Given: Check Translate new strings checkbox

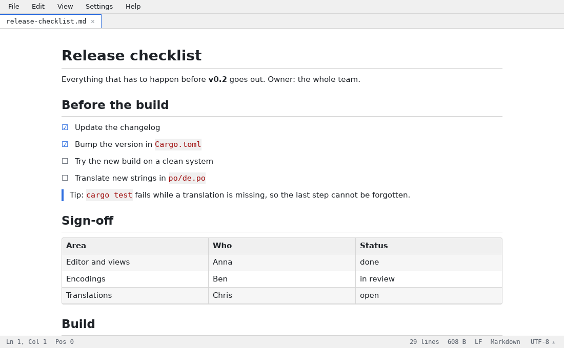Looking at the screenshot, I should point(65,178).
